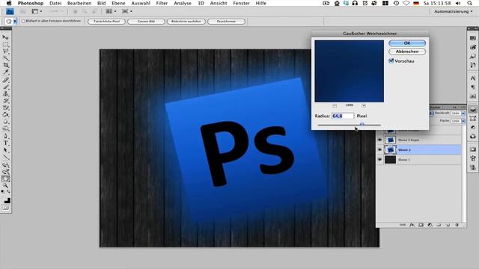
Task: Open the Layers panel icon in right dock
Action: click(x=473, y=109)
